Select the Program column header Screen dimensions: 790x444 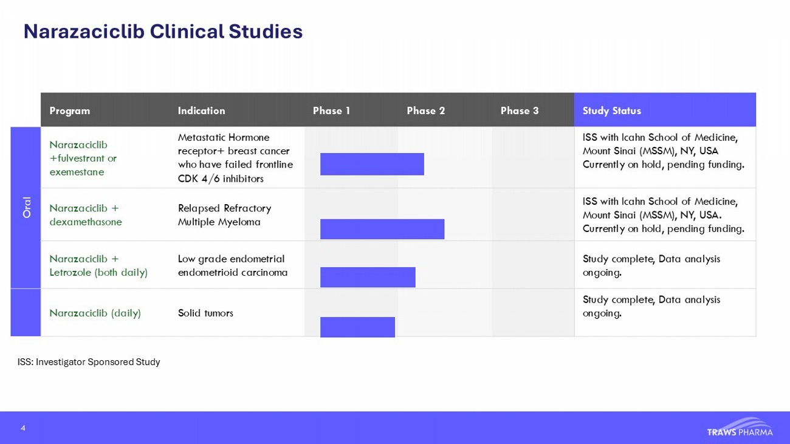point(70,111)
